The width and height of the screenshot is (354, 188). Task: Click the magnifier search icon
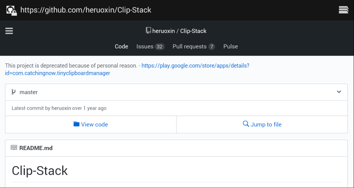pos(246,124)
